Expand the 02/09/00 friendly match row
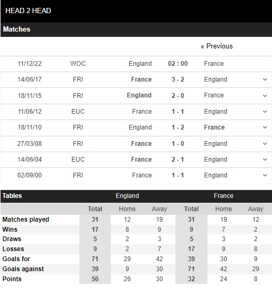This screenshot has height=288, width=272. [x=265, y=175]
